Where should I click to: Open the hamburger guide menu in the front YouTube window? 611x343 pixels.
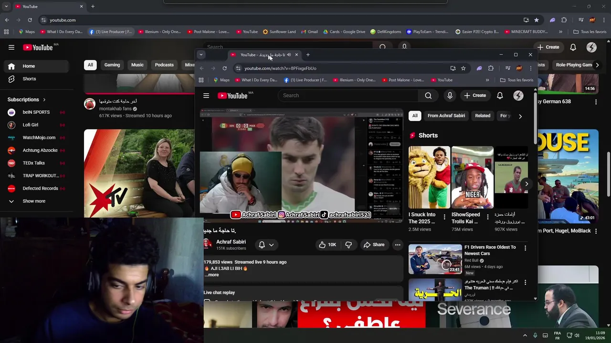coord(206,96)
